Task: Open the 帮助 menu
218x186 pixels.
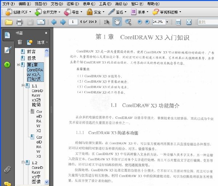Action: click(x=153, y=4)
